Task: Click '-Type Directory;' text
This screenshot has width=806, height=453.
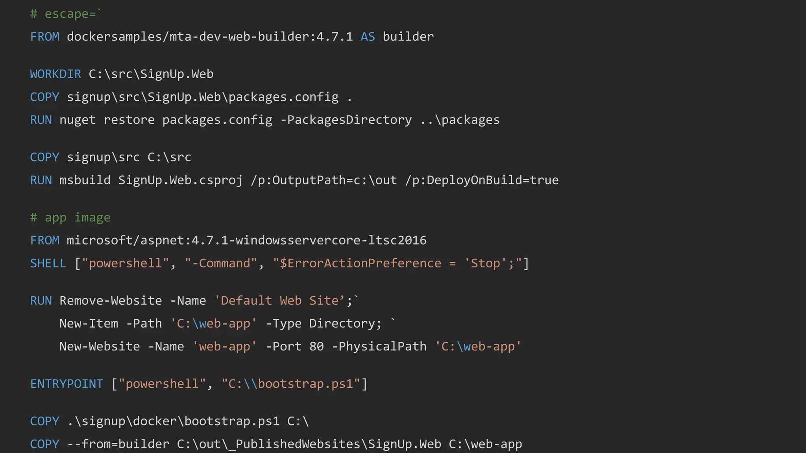Action: 324,323
